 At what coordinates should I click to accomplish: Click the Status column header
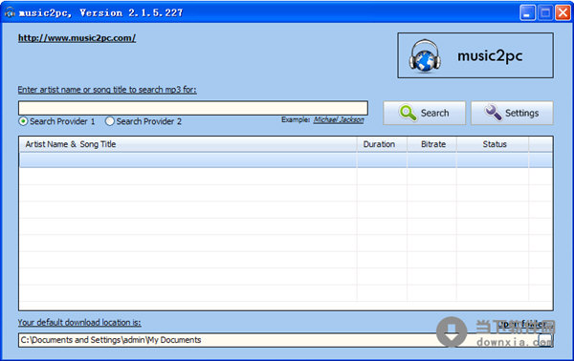[493, 144]
